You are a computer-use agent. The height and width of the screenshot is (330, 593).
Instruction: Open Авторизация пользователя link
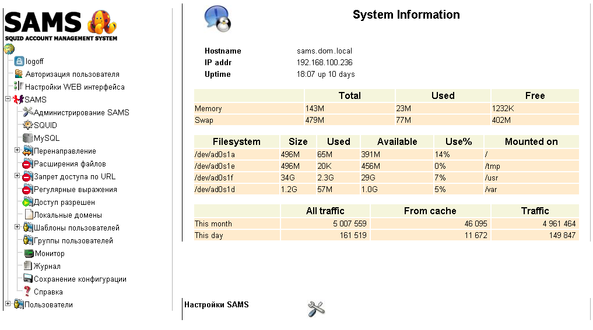tap(72, 74)
